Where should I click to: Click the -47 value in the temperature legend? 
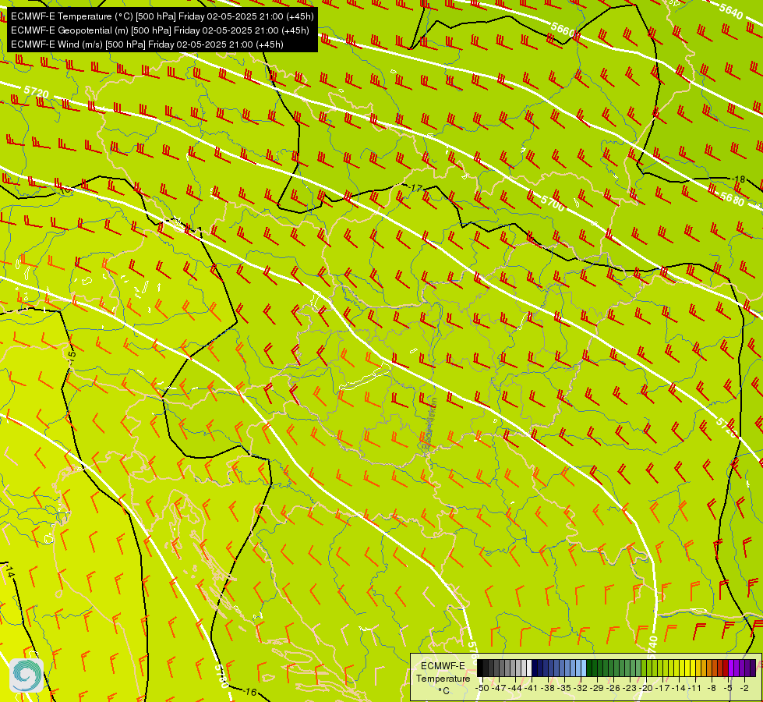(499, 689)
